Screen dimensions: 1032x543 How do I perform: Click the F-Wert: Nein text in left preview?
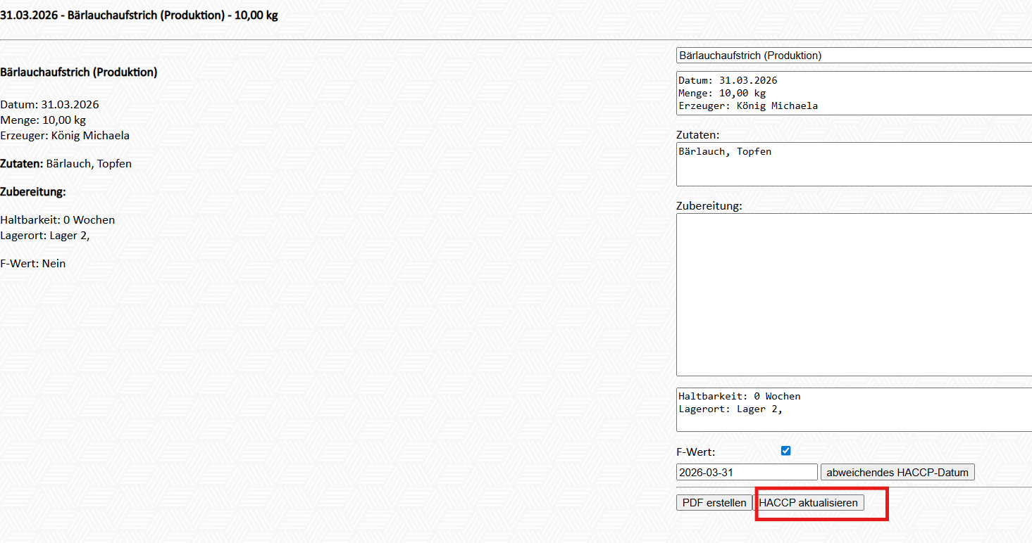click(33, 264)
